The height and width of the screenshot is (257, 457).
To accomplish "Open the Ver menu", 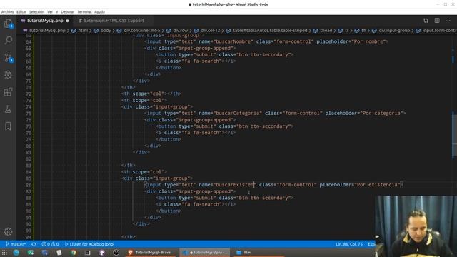I will coord(50,12).
